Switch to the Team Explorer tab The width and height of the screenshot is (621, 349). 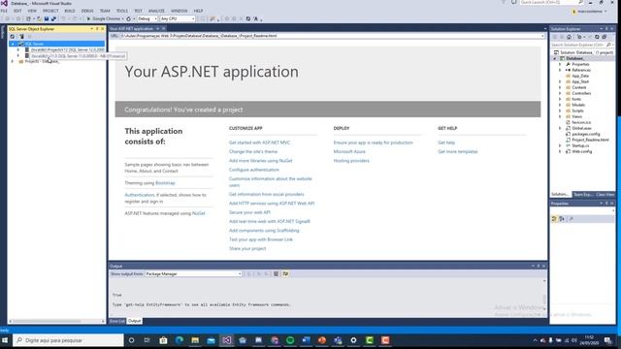pos(583,194)
